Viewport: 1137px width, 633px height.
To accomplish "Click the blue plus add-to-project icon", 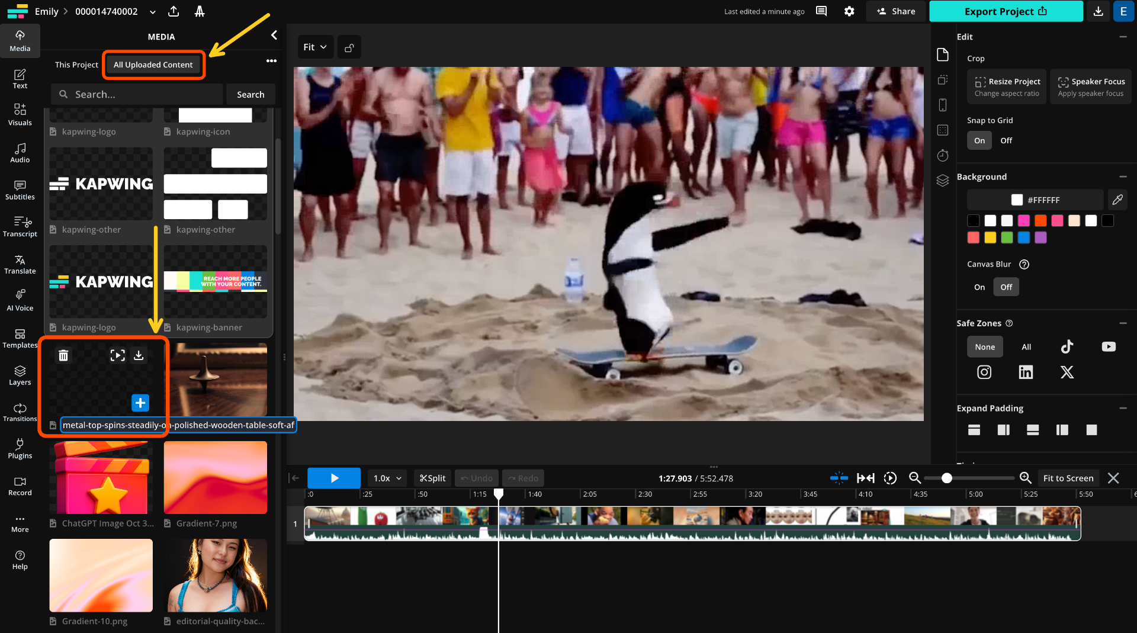I will click(x=140, y=403).
